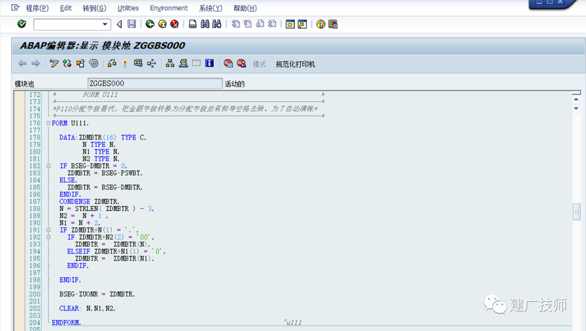The width and height of the screenshot is (586, 331).
Task: Click the yellow Exit arrow icon
Action: coord(162,24)
